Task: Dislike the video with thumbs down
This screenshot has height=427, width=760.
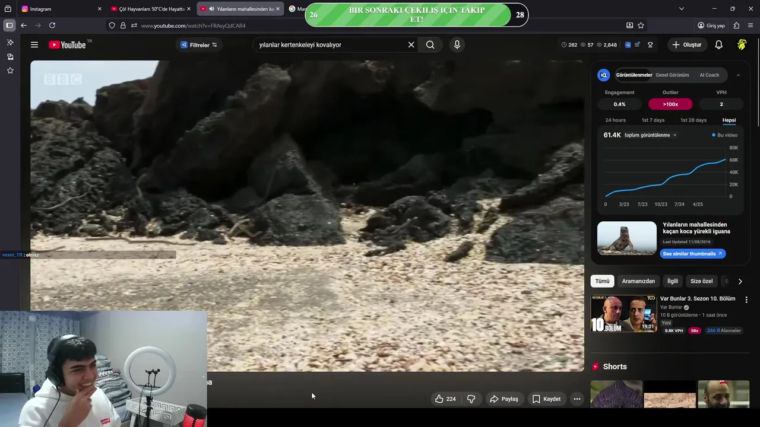Action: pos(471,399)
